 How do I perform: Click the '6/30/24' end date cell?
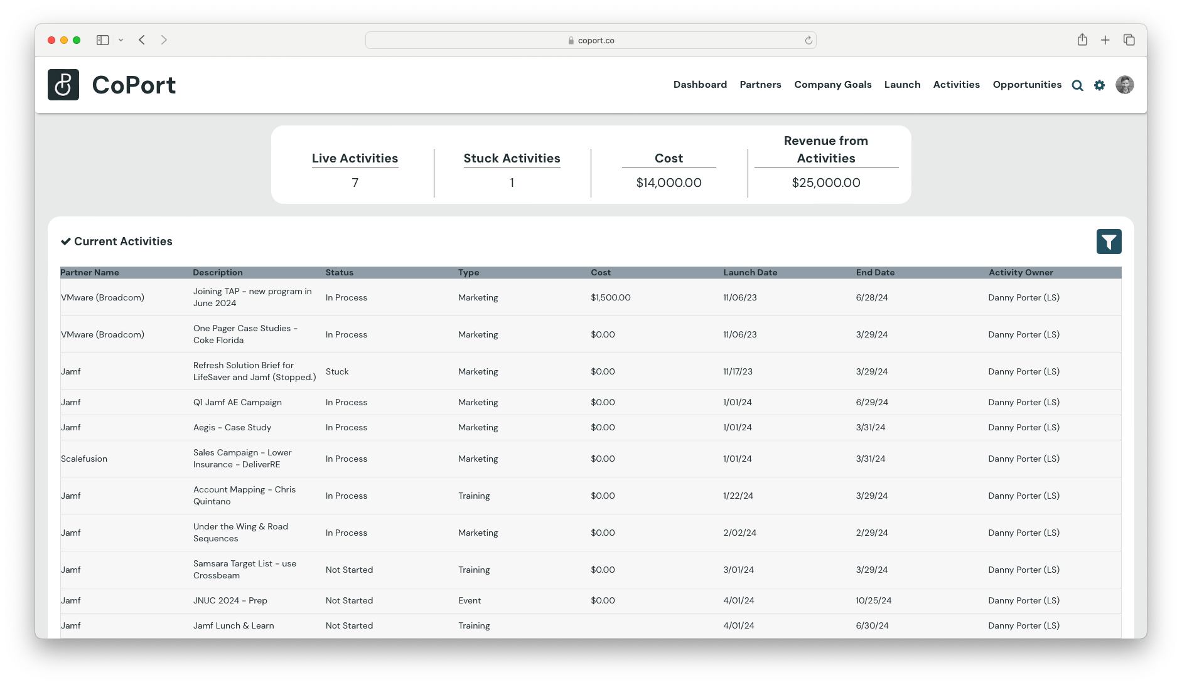tap(872, 625)
